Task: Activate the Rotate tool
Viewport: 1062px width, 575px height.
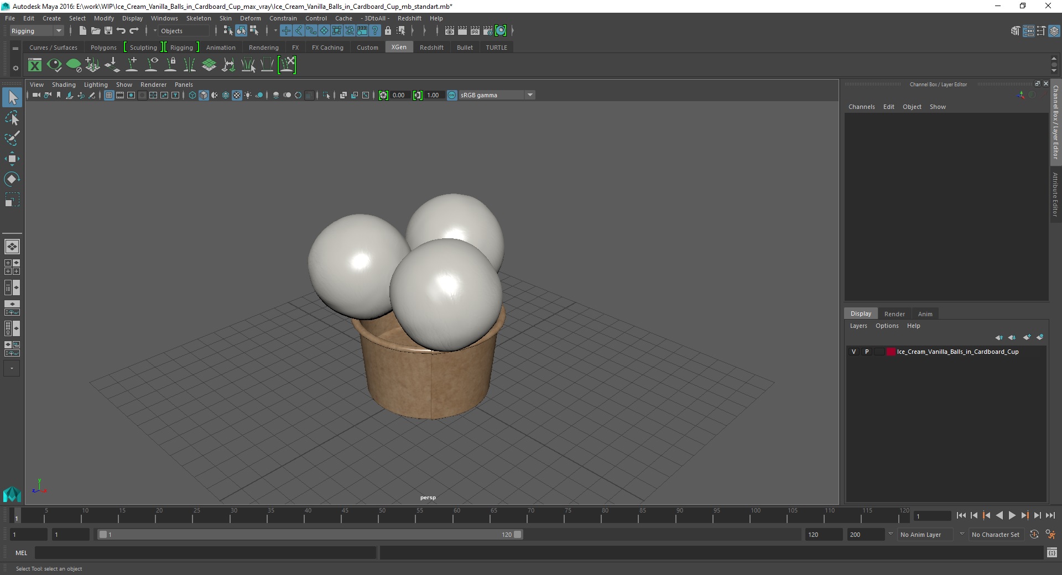Action: tap(12, 179)
